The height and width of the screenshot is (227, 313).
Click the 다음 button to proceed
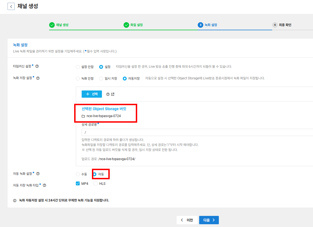[x=209, y=220]
